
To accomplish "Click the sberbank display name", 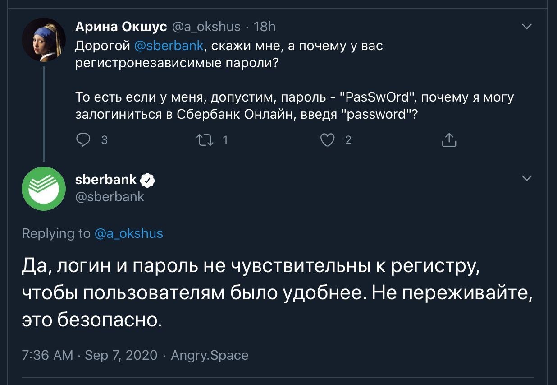I will pos(106,180).
